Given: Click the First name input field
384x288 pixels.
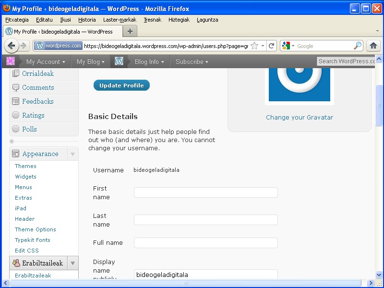Looking at the screenshot, I should (206, 192).
